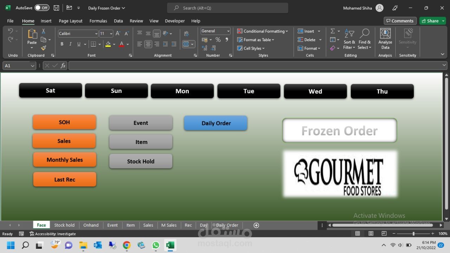The height and width of the screenshot is (253, 450).
Task: Click the Comma Style icon
Action: click(227, 40)
